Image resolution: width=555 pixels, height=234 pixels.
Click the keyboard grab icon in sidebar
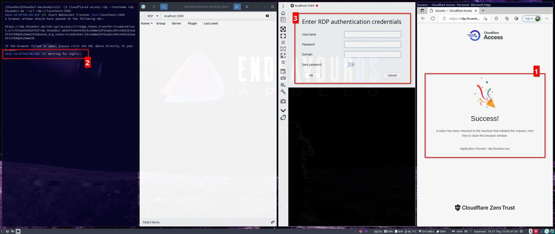pyautogui.click(x=283, y=78)
